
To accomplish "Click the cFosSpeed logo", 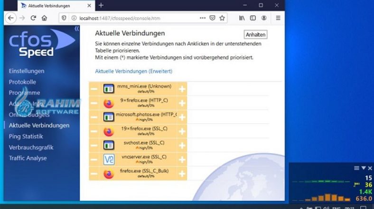I will 42,44.
